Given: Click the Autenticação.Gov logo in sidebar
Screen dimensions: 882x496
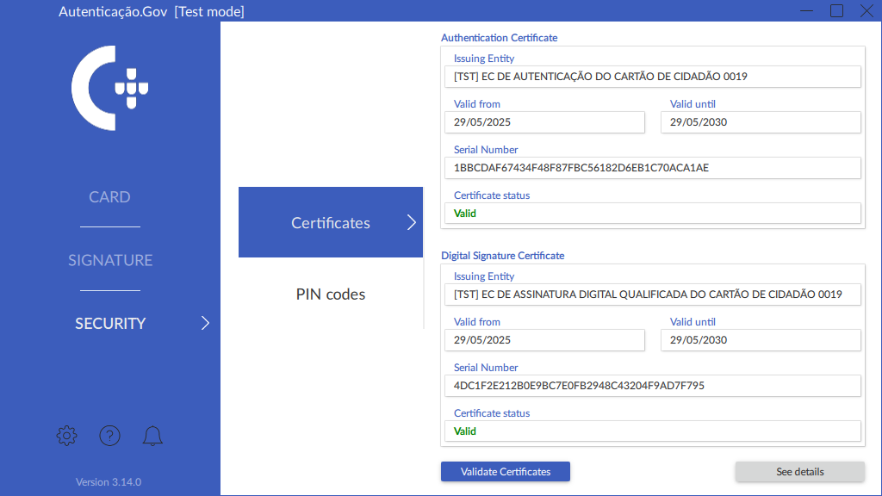Looking at the screenshot, I should click(110, 88).
